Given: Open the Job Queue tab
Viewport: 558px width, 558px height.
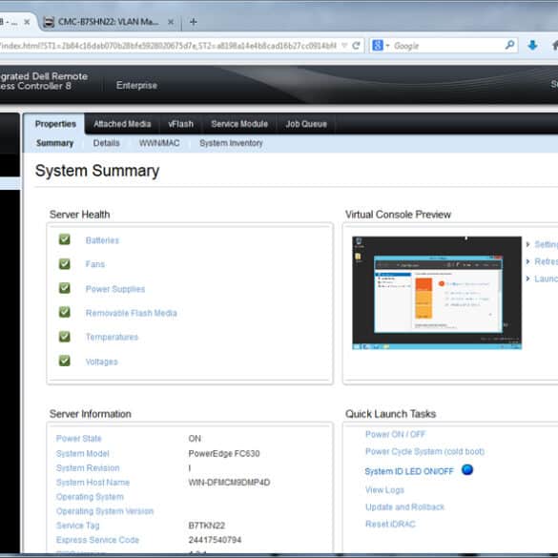Looking at the screenshot, I should coord(306,124).
